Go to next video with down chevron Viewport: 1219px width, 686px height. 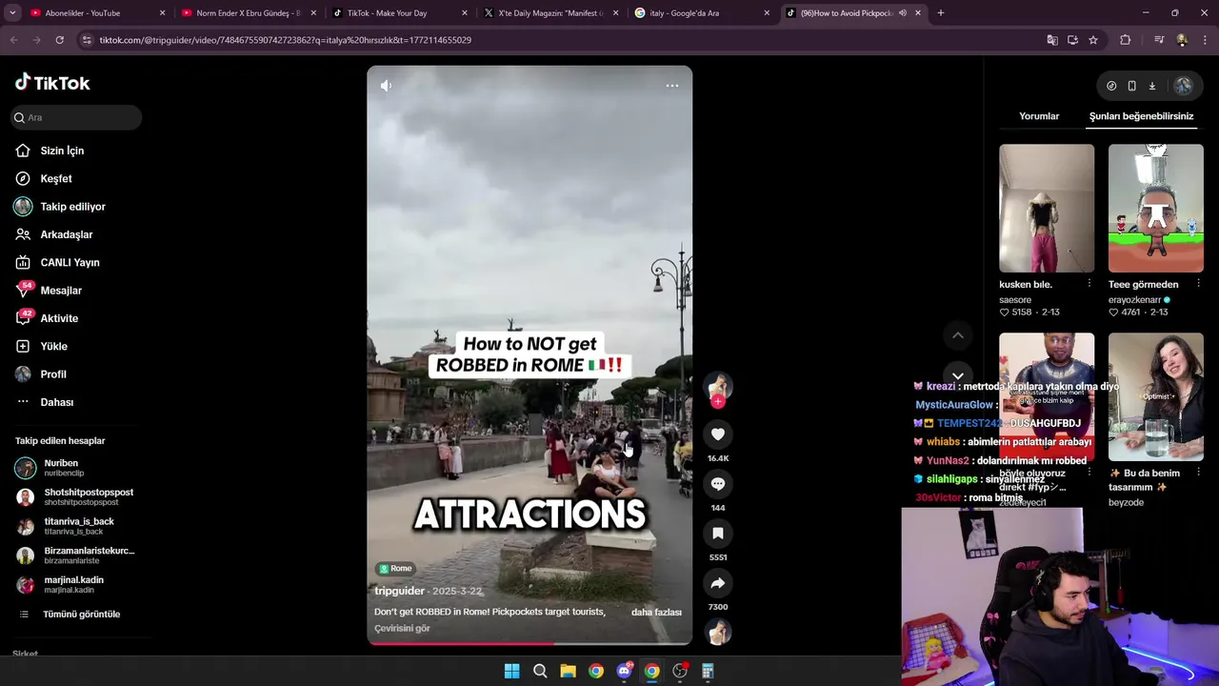pos(958,376)
